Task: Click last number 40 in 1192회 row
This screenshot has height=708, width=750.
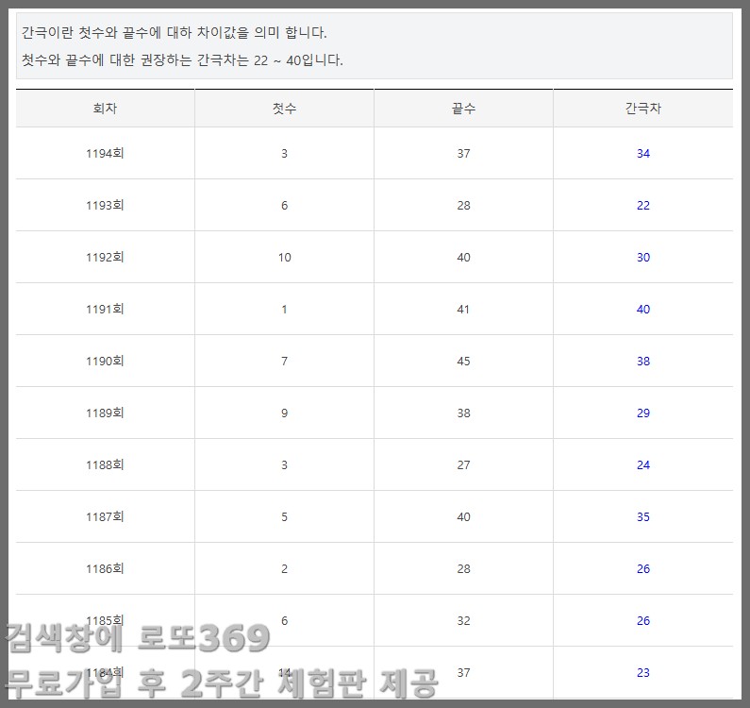Action: [x=463, y=258]
